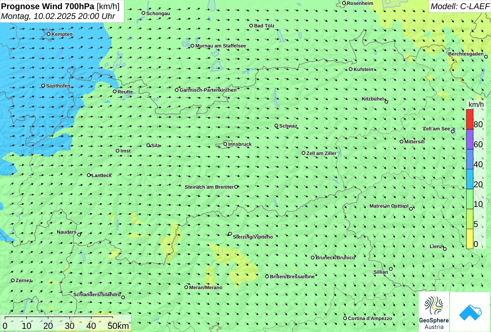Click the 'Steinach am Brenner' label

click(x=209, y=187)
